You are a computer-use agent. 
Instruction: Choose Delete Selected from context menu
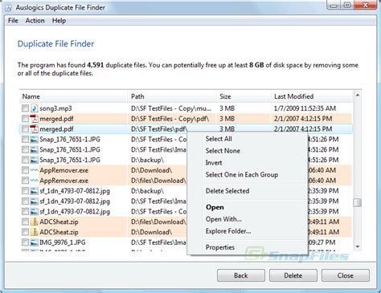click(x=227, y=191)
